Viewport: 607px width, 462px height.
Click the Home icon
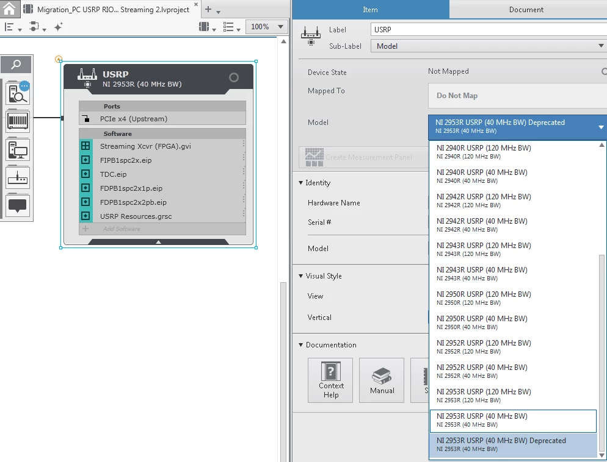9,9
